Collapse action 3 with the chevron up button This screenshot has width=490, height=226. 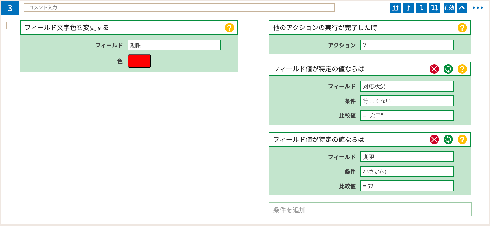coord(462,8)
